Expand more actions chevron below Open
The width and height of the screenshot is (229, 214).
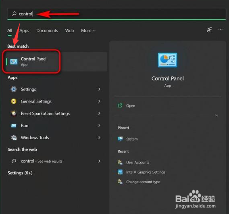(217, 115)
